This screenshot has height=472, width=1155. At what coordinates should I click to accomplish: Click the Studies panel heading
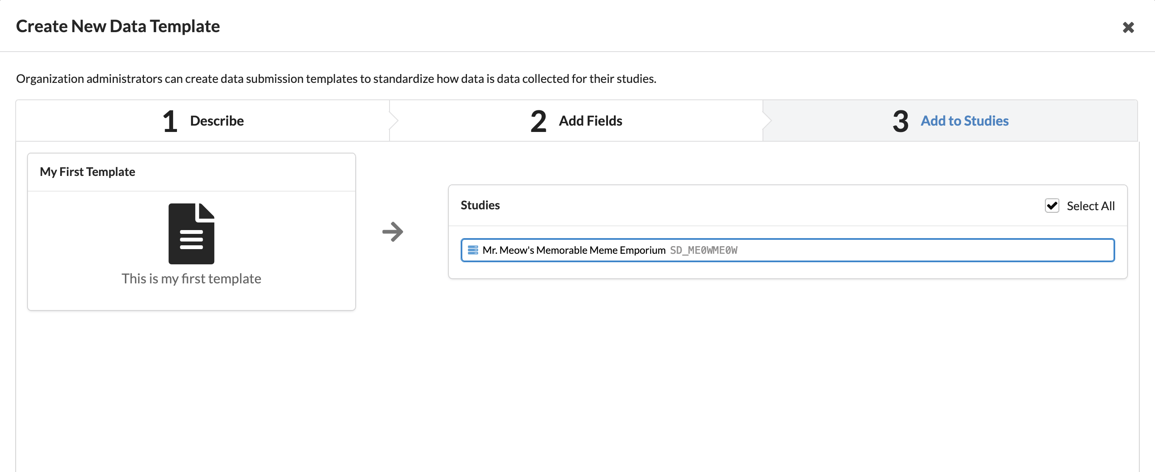(480, 205)
